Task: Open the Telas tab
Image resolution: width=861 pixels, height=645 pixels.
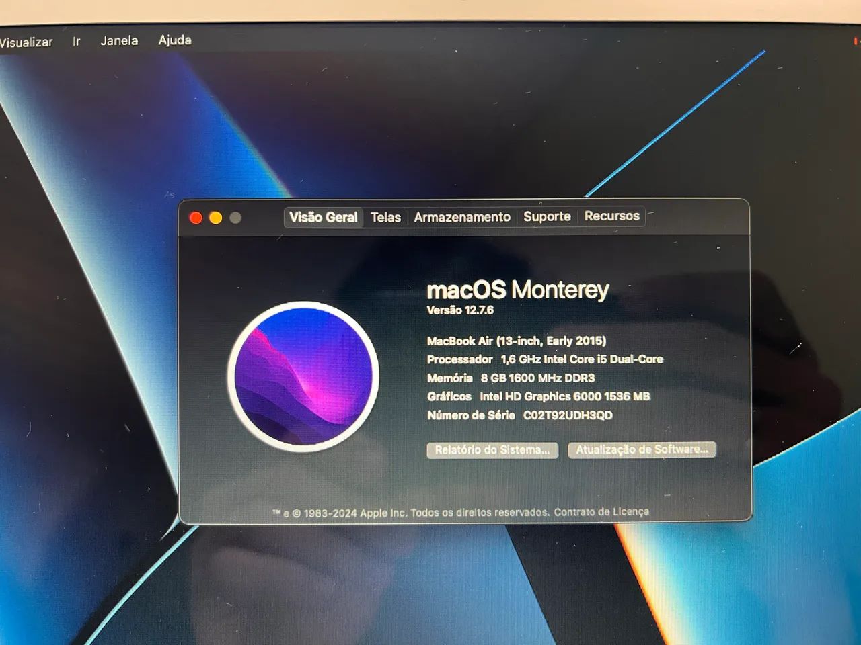Action: click(x=385, y=217)
